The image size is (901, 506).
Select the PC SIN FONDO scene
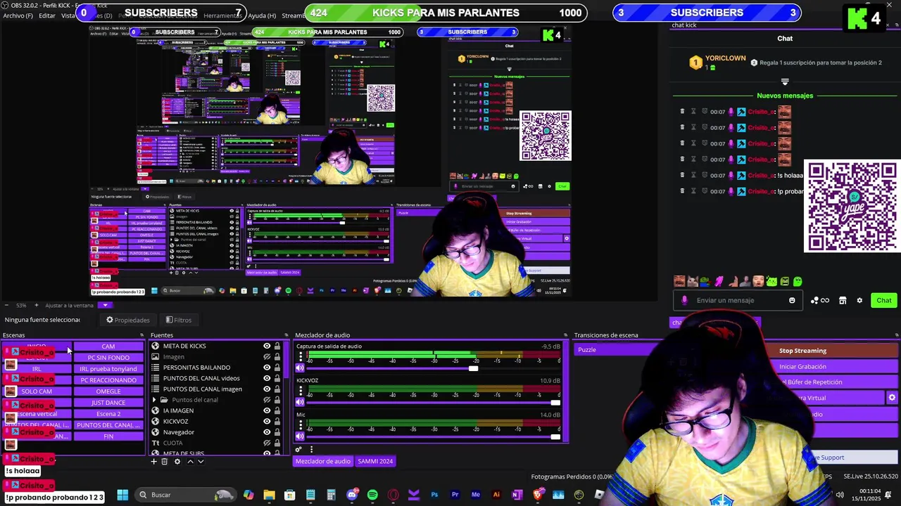(x=108, y=358)
